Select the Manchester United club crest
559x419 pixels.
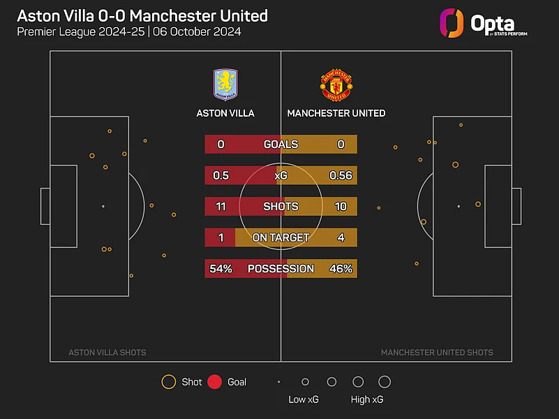pos(336,84)
